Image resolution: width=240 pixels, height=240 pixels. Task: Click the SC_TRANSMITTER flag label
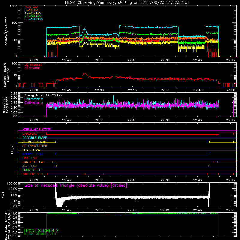(x=35, y=146)
